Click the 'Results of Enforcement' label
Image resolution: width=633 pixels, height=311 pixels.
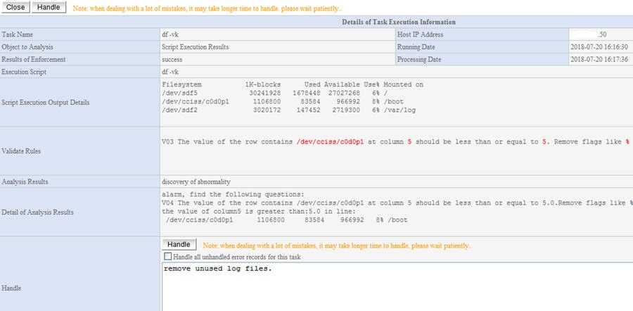pyautogui.click(x=34, y=60)
